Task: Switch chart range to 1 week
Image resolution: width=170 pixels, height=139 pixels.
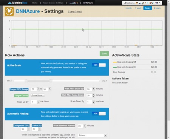Action: [138, 8]
